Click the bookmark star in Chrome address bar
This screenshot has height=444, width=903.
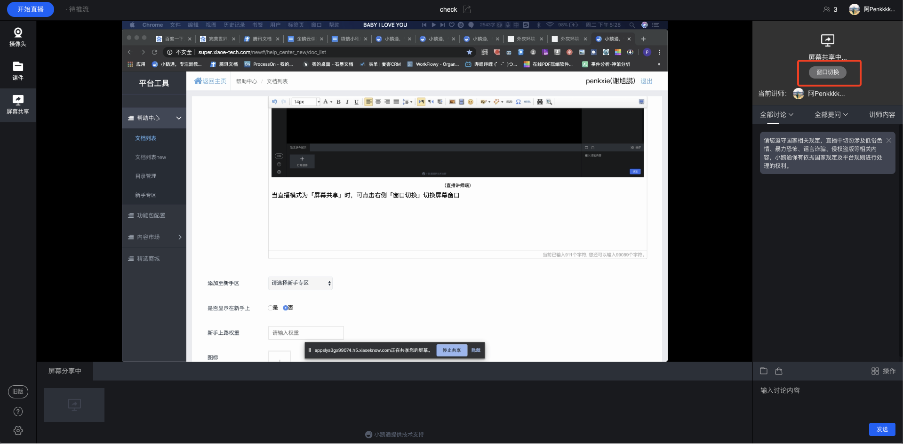(469, 52)
